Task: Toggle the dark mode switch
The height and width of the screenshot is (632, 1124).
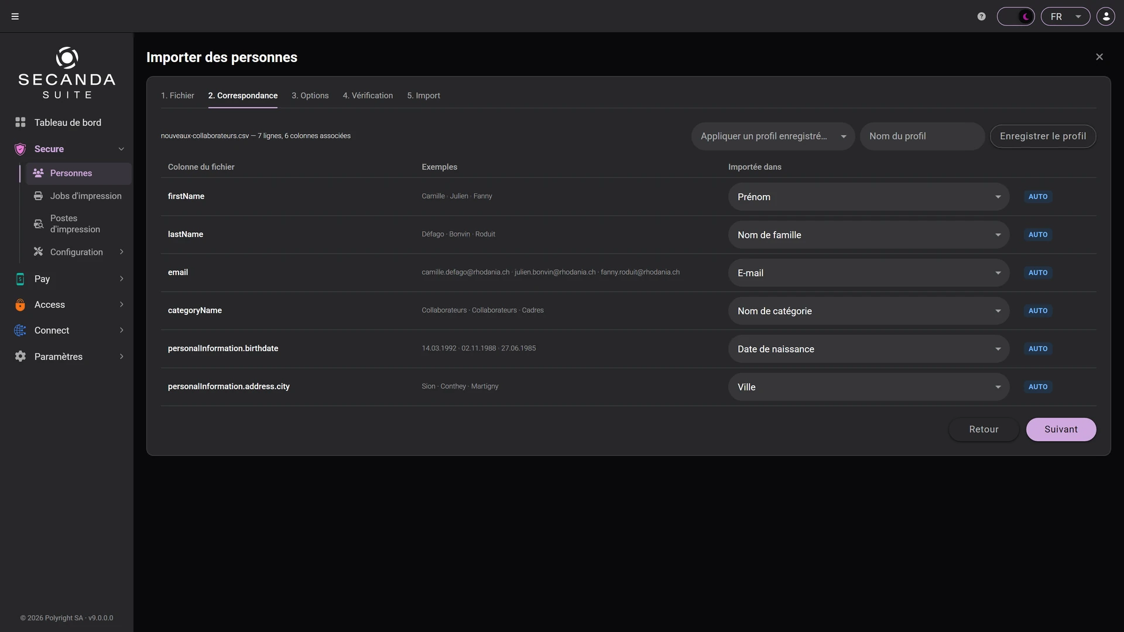Action: (1016, 16)
